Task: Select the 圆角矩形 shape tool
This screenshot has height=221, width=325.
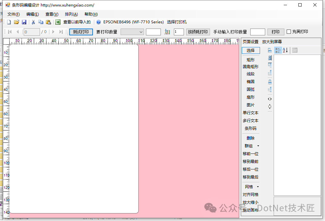Action: 251,67
